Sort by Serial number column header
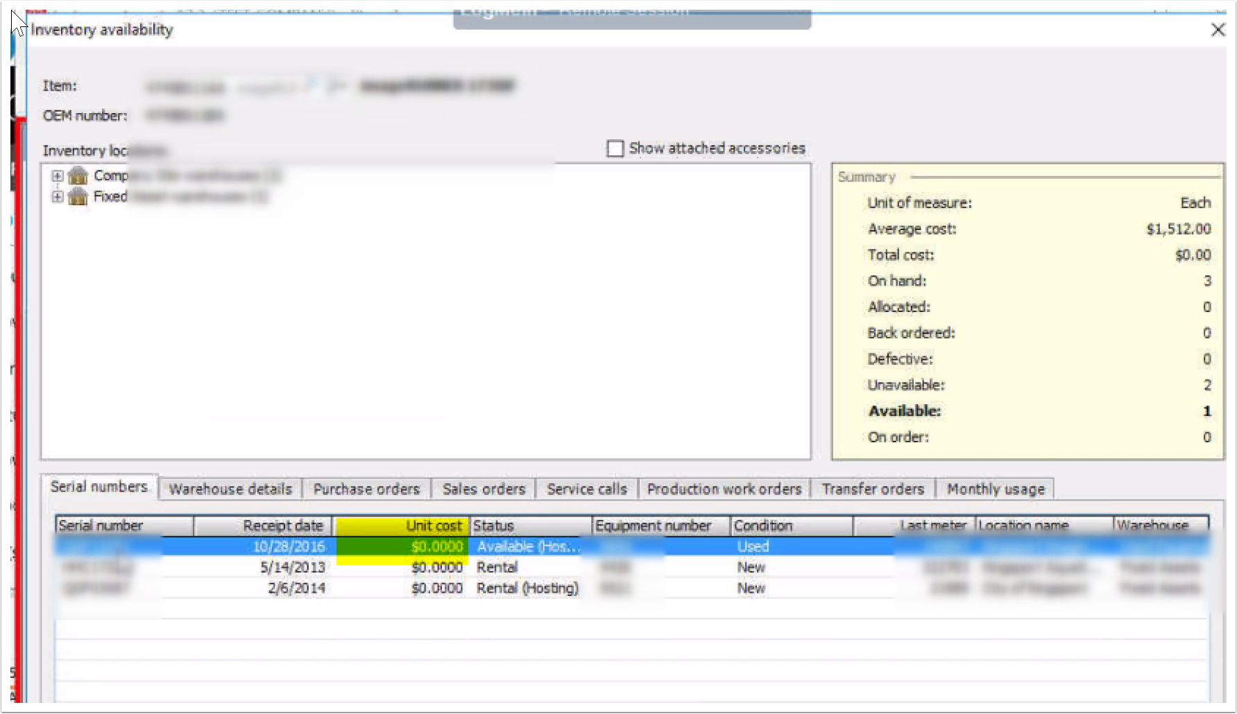This screenshot has height=714, width=1237. click(124, 526)
